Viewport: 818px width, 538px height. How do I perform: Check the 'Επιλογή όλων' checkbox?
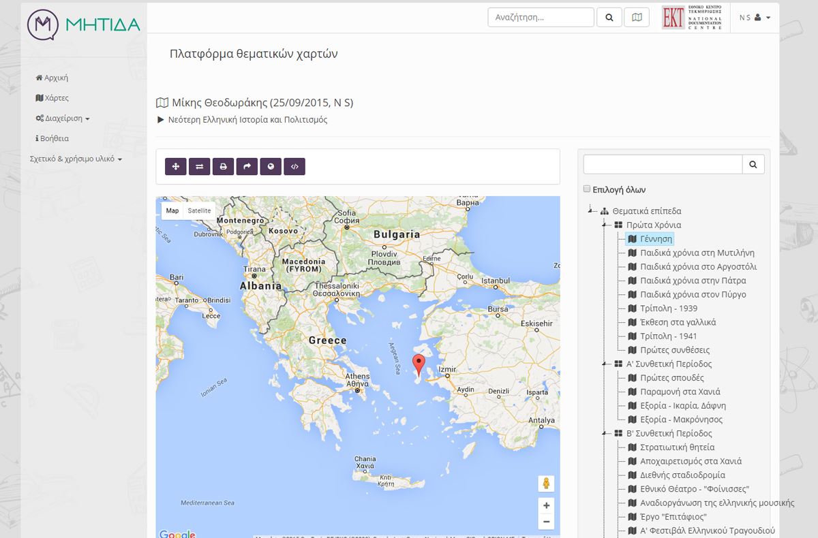(x=587, y=189)
